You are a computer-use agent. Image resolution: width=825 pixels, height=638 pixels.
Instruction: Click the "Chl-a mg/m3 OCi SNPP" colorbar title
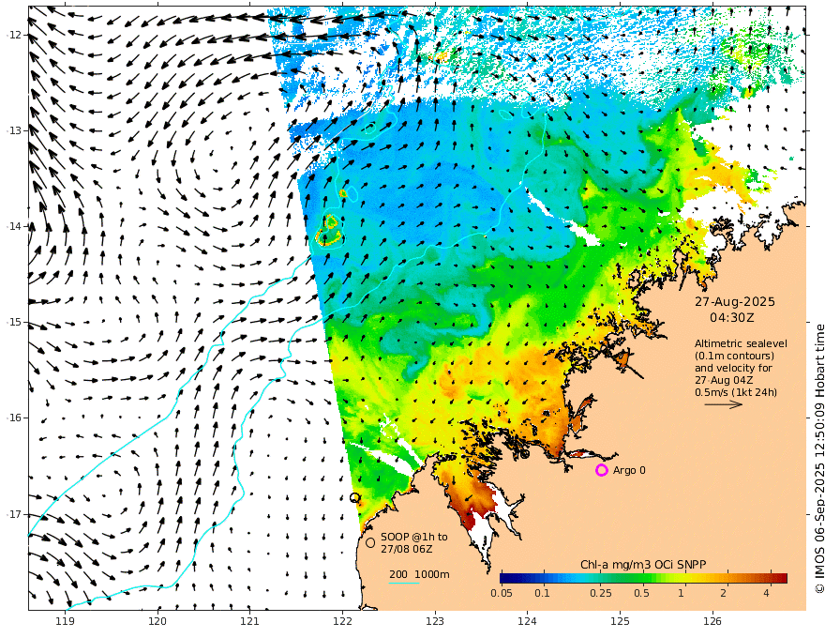click(643, 565)
